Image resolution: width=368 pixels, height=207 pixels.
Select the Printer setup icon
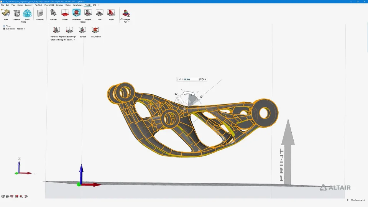(x=65, y=13)
